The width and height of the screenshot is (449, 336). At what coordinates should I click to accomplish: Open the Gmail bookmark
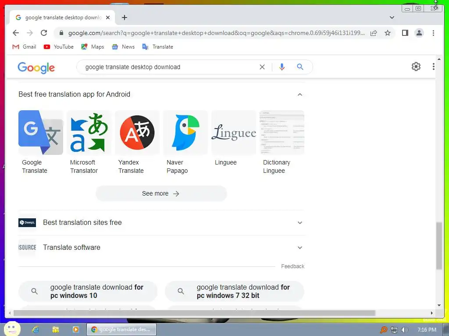(x=25, y=47)
